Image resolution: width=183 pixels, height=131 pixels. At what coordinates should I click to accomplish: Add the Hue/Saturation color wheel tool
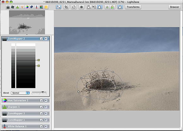click(27, 7)
